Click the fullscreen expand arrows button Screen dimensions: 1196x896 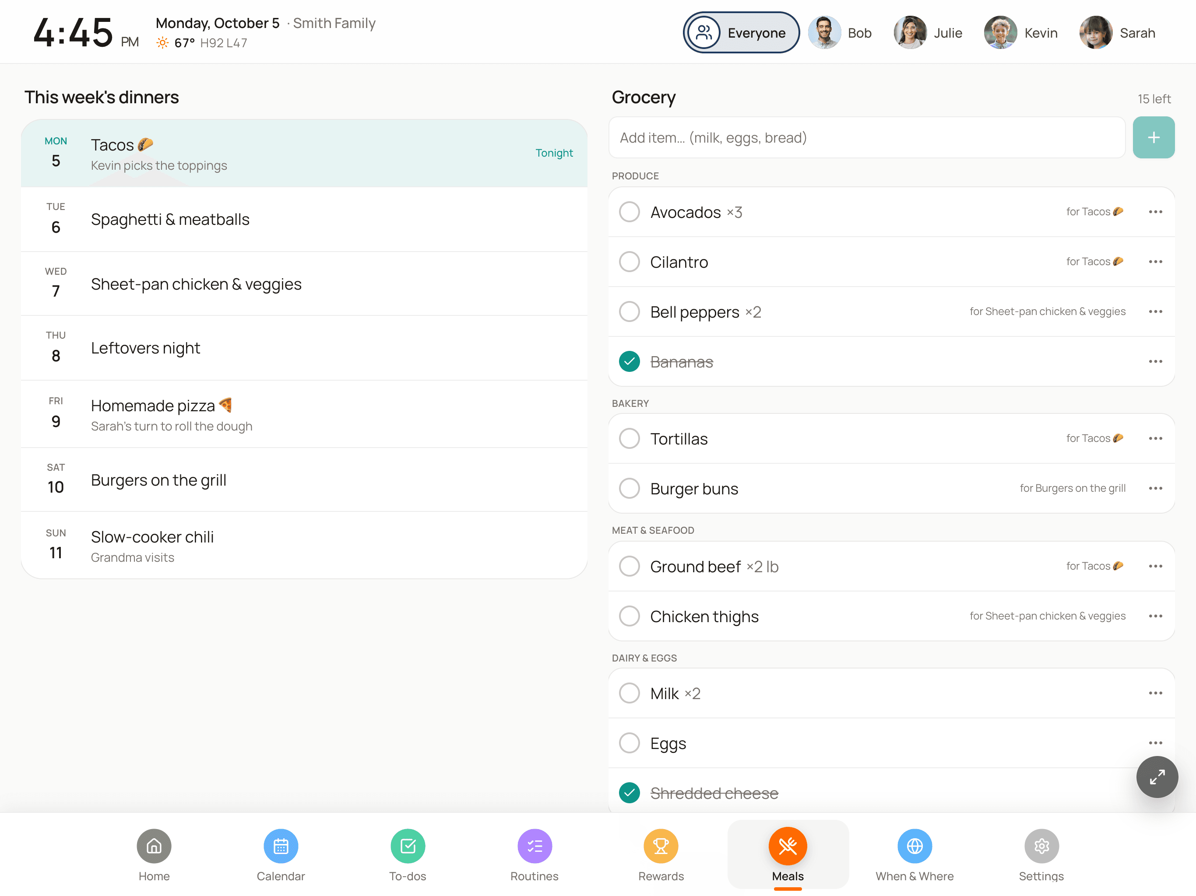(1157, 777)
